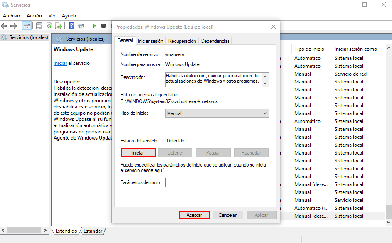Image resolution: width=392 pixels, height=243 pixels.
Task: Click the Servicios gear icon in title bar
Action: pyautogui.click(x=5, y=5)
